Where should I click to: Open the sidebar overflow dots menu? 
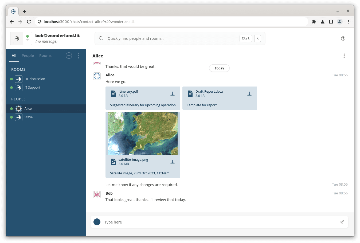coord(79,56)
